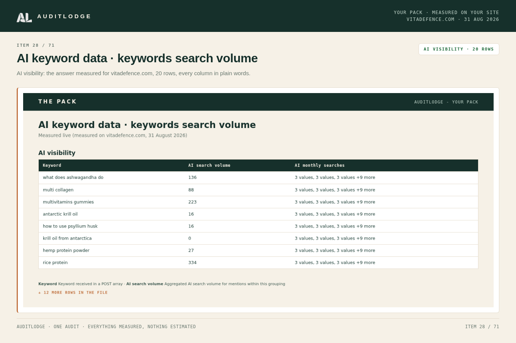The height and width of the screenshot is (343, 516).
Task: Click 'ITEM 28 / 71' above the page title
Action: pos(36,46)
